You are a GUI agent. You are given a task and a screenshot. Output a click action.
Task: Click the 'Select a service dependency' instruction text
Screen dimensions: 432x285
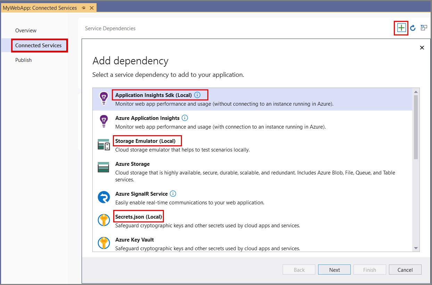tap(168, 75)
